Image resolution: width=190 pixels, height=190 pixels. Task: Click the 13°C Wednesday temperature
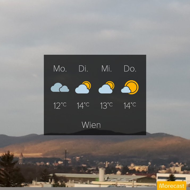tap(106, 105)
